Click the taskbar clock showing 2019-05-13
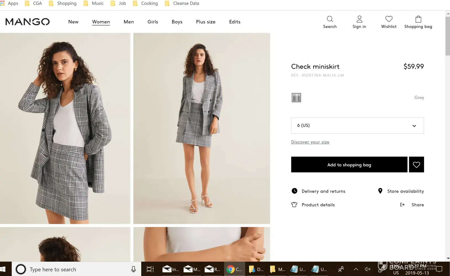Viewport: 450px width, 276px height. [x=417, y=269]
